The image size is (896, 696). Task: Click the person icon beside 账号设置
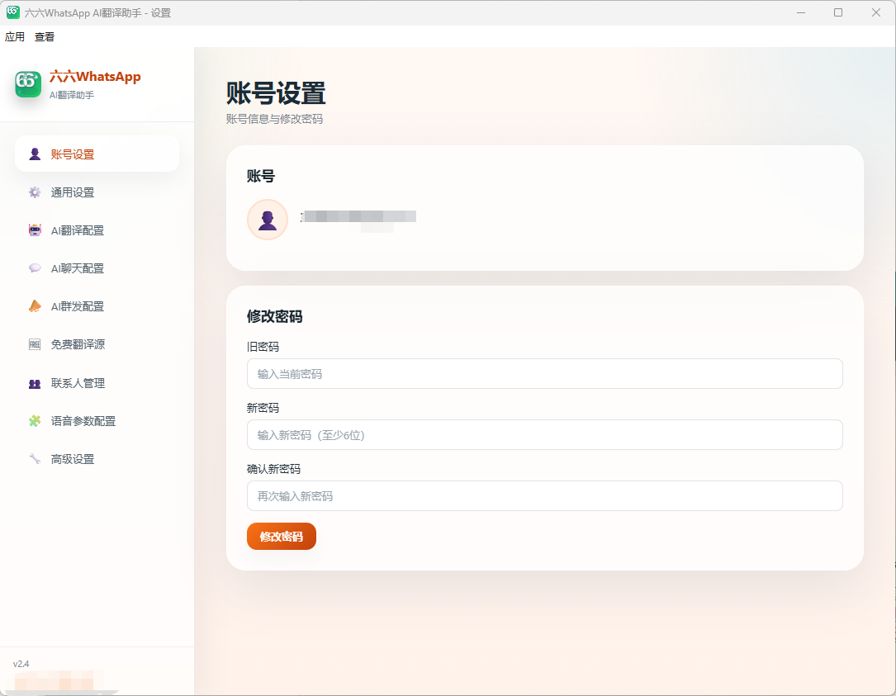(35, 154)
